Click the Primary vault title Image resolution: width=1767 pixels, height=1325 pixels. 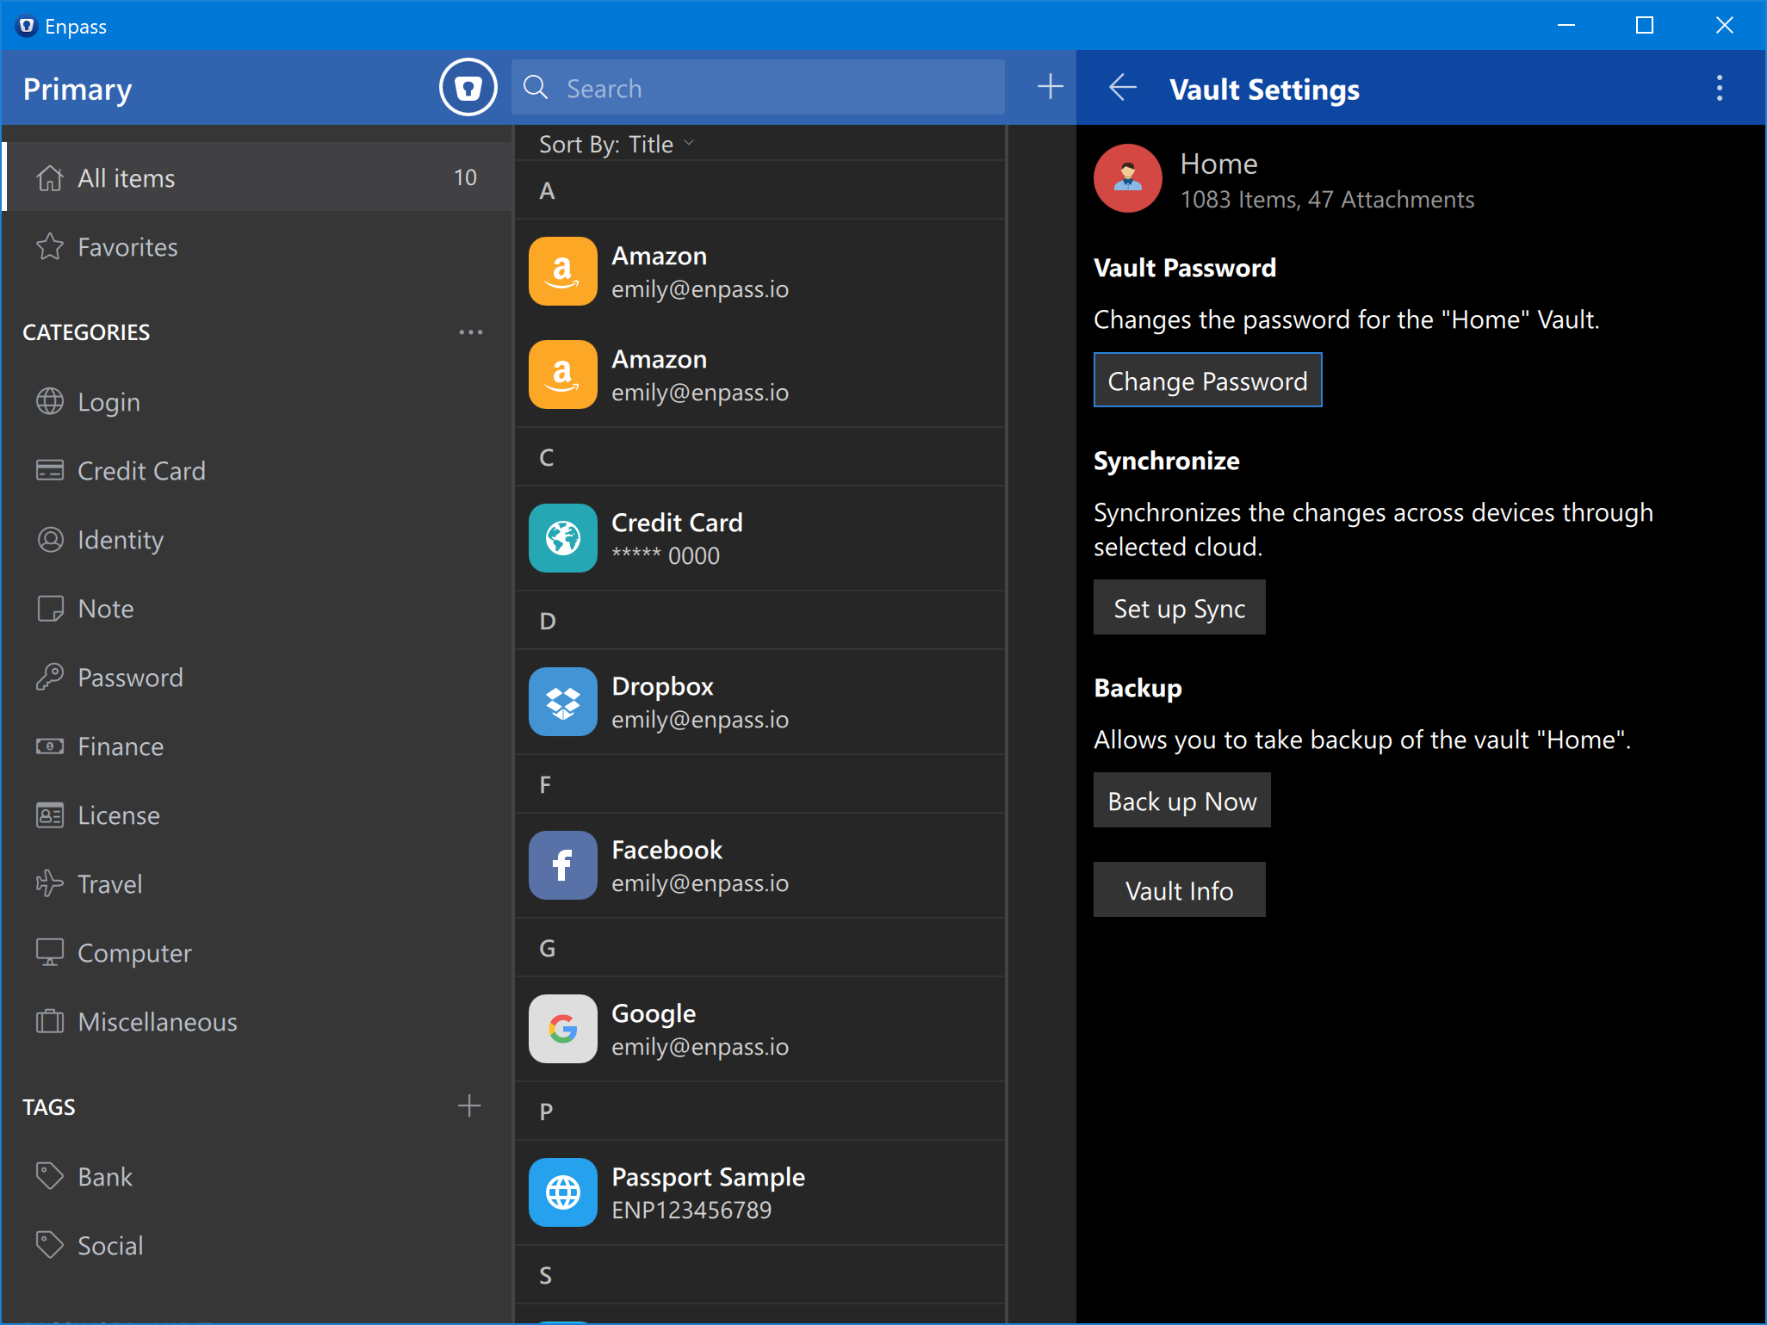[77, 90]
